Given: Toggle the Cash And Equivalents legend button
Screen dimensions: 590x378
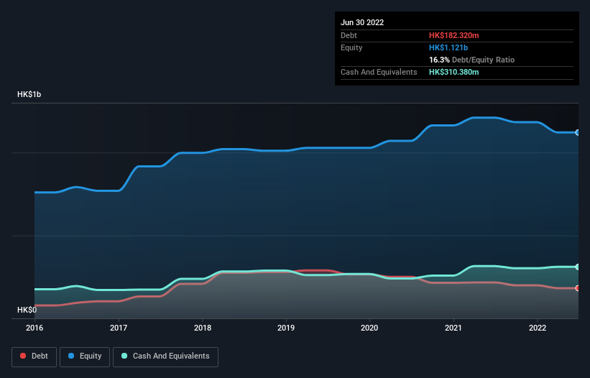Looking at the screenshot, I should [x=165, y=356].
